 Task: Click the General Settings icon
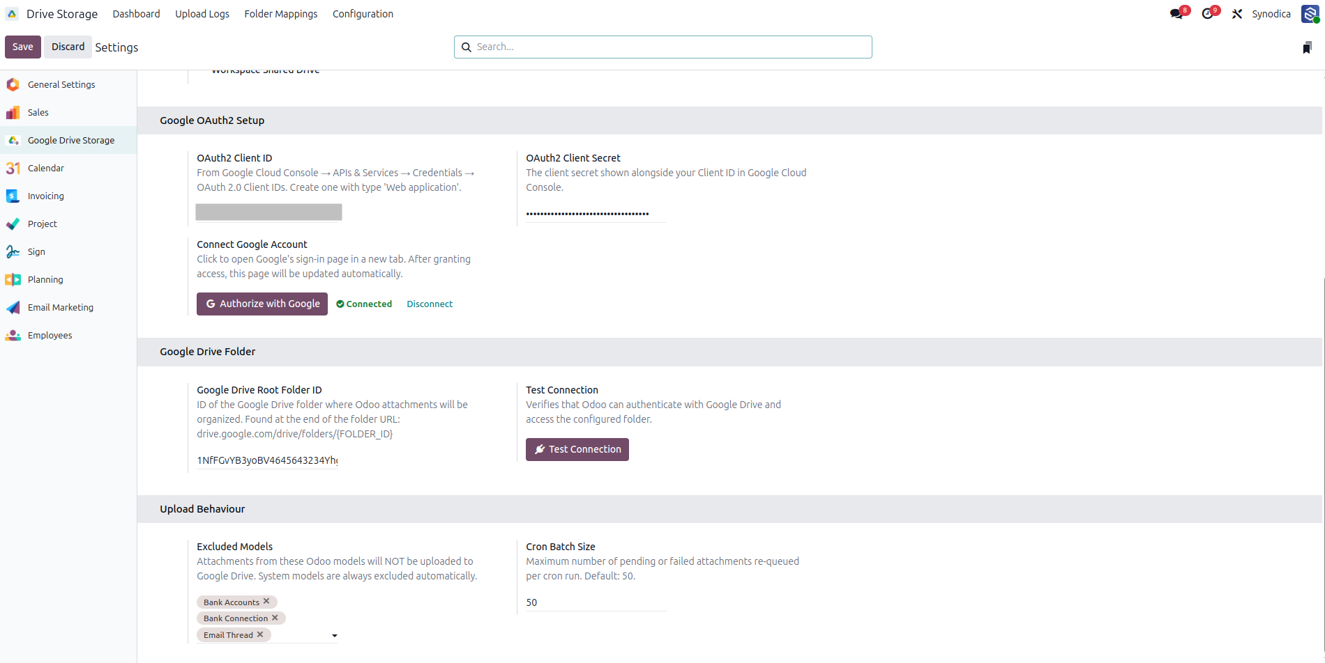pos(13,84)
